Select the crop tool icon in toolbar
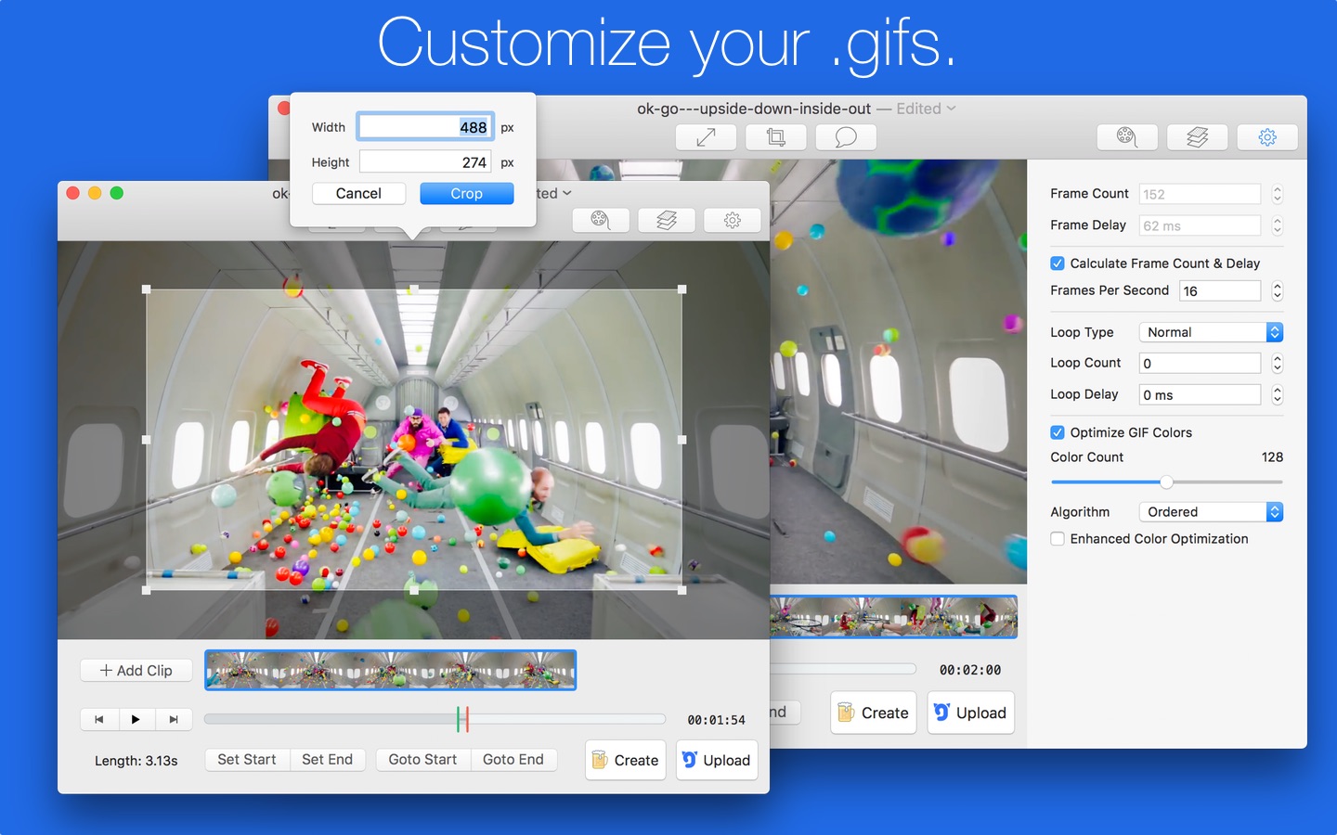This screenshot has width=1337, height=835. point(775,137)
